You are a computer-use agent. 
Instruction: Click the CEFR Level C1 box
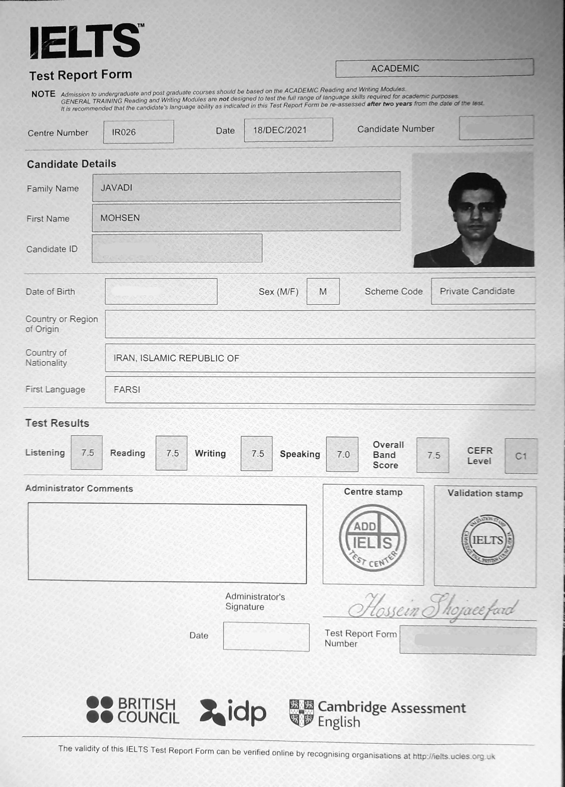click(521, 456)
